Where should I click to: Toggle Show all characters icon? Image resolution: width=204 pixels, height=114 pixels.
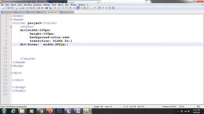click(74, 8)
